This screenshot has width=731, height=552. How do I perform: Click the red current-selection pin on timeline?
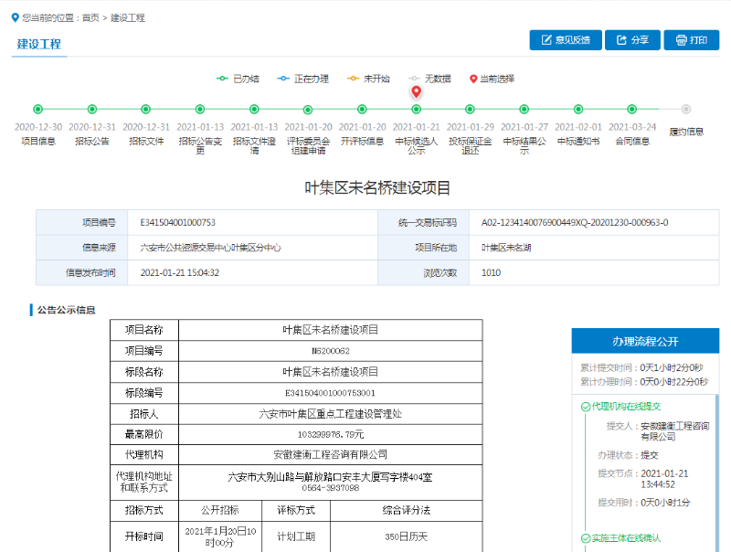click(x=417, y=91)
